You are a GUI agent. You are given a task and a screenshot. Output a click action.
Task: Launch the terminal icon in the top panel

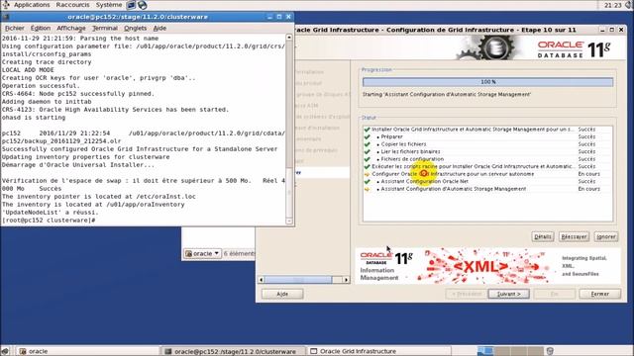(x=131, y=5)
